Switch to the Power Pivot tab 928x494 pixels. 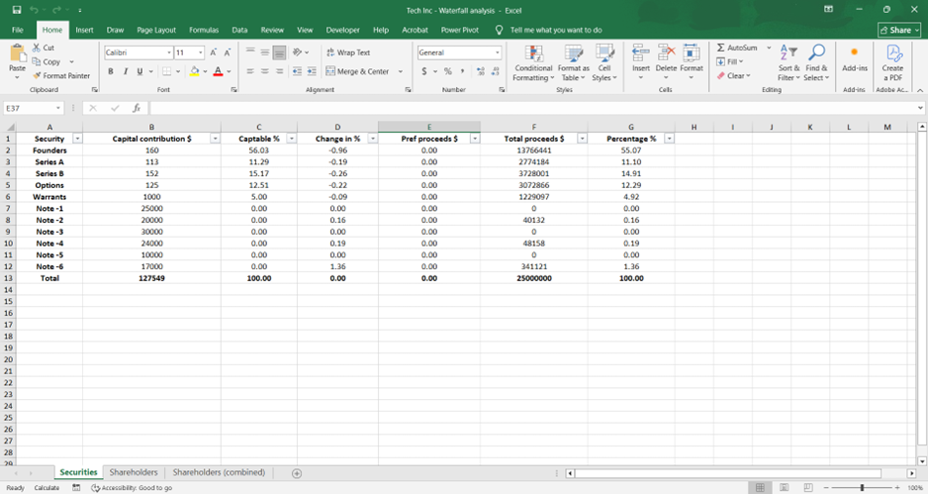click(459, 30)
